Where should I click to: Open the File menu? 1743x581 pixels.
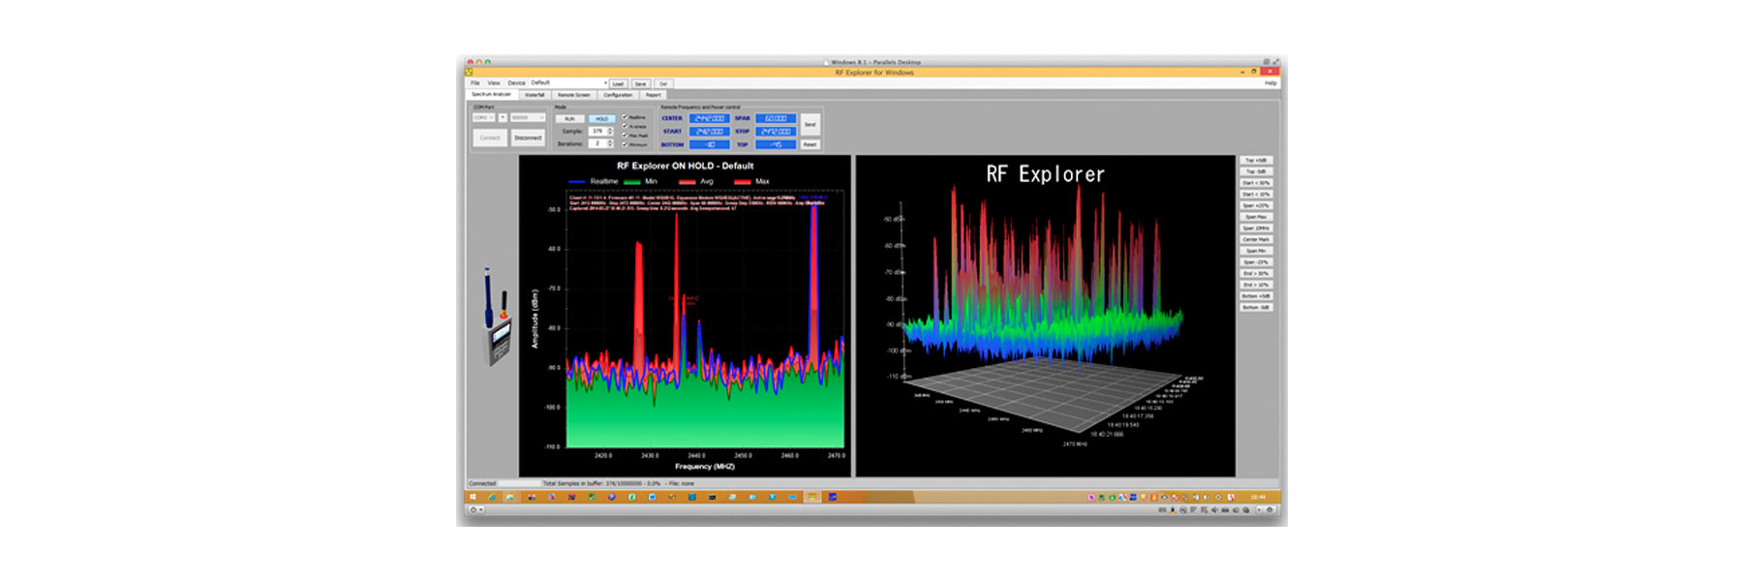474,83
